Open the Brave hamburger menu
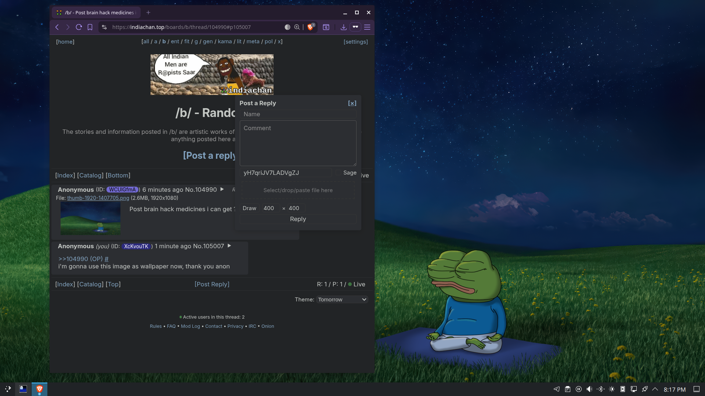This screenshot has width=705, height=396. click(x=367, y=27)
